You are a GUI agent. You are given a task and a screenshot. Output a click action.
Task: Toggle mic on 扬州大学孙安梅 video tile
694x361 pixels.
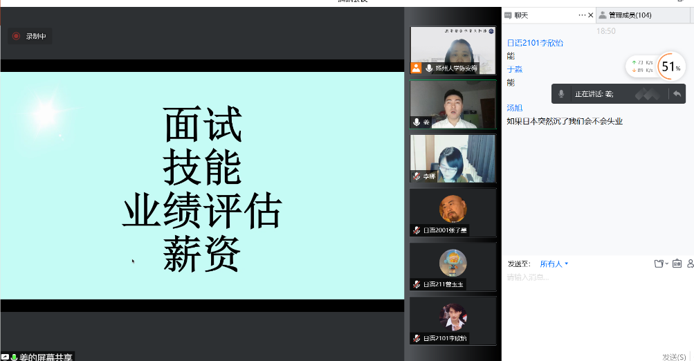click(429, 68)
